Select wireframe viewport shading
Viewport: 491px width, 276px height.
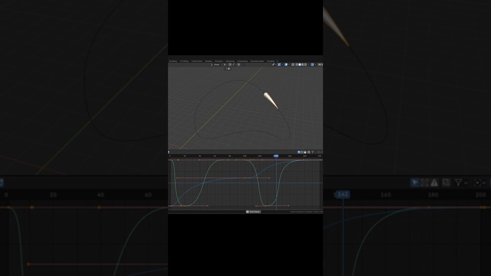[x=297, y=64]
